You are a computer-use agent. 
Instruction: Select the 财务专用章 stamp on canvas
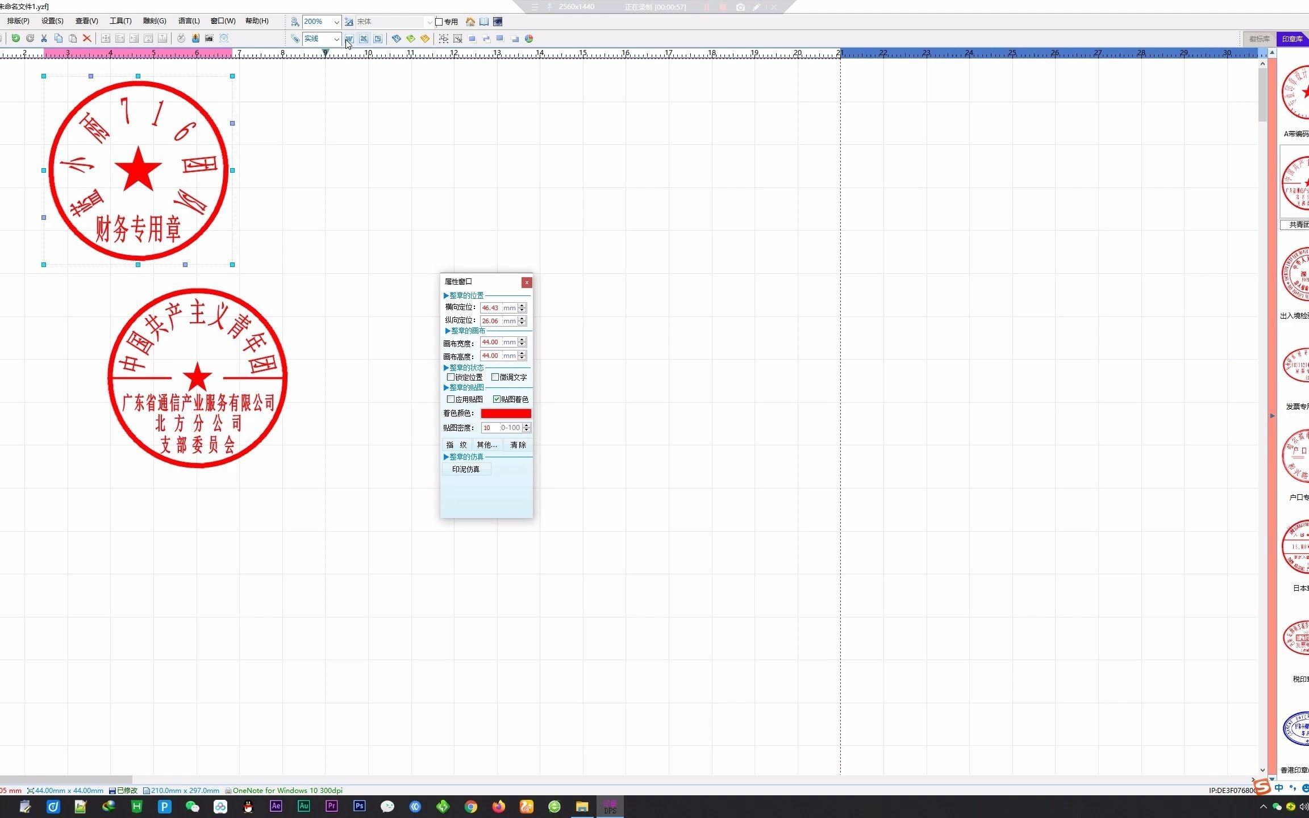click(139, 170)
